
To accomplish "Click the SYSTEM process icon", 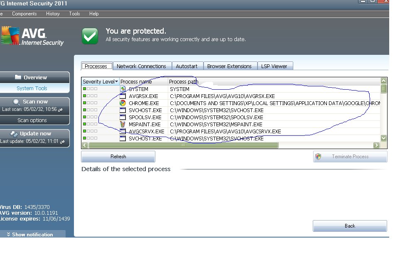I will [123, 89].
